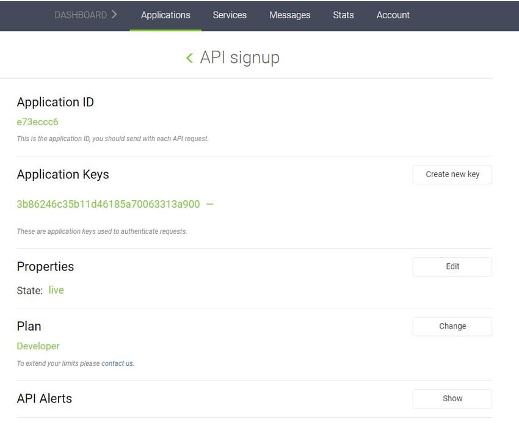Screen dimensions: 519x433
Task: Go to the Messages tab
Action: pyautogui.click(x=289, y=15)
